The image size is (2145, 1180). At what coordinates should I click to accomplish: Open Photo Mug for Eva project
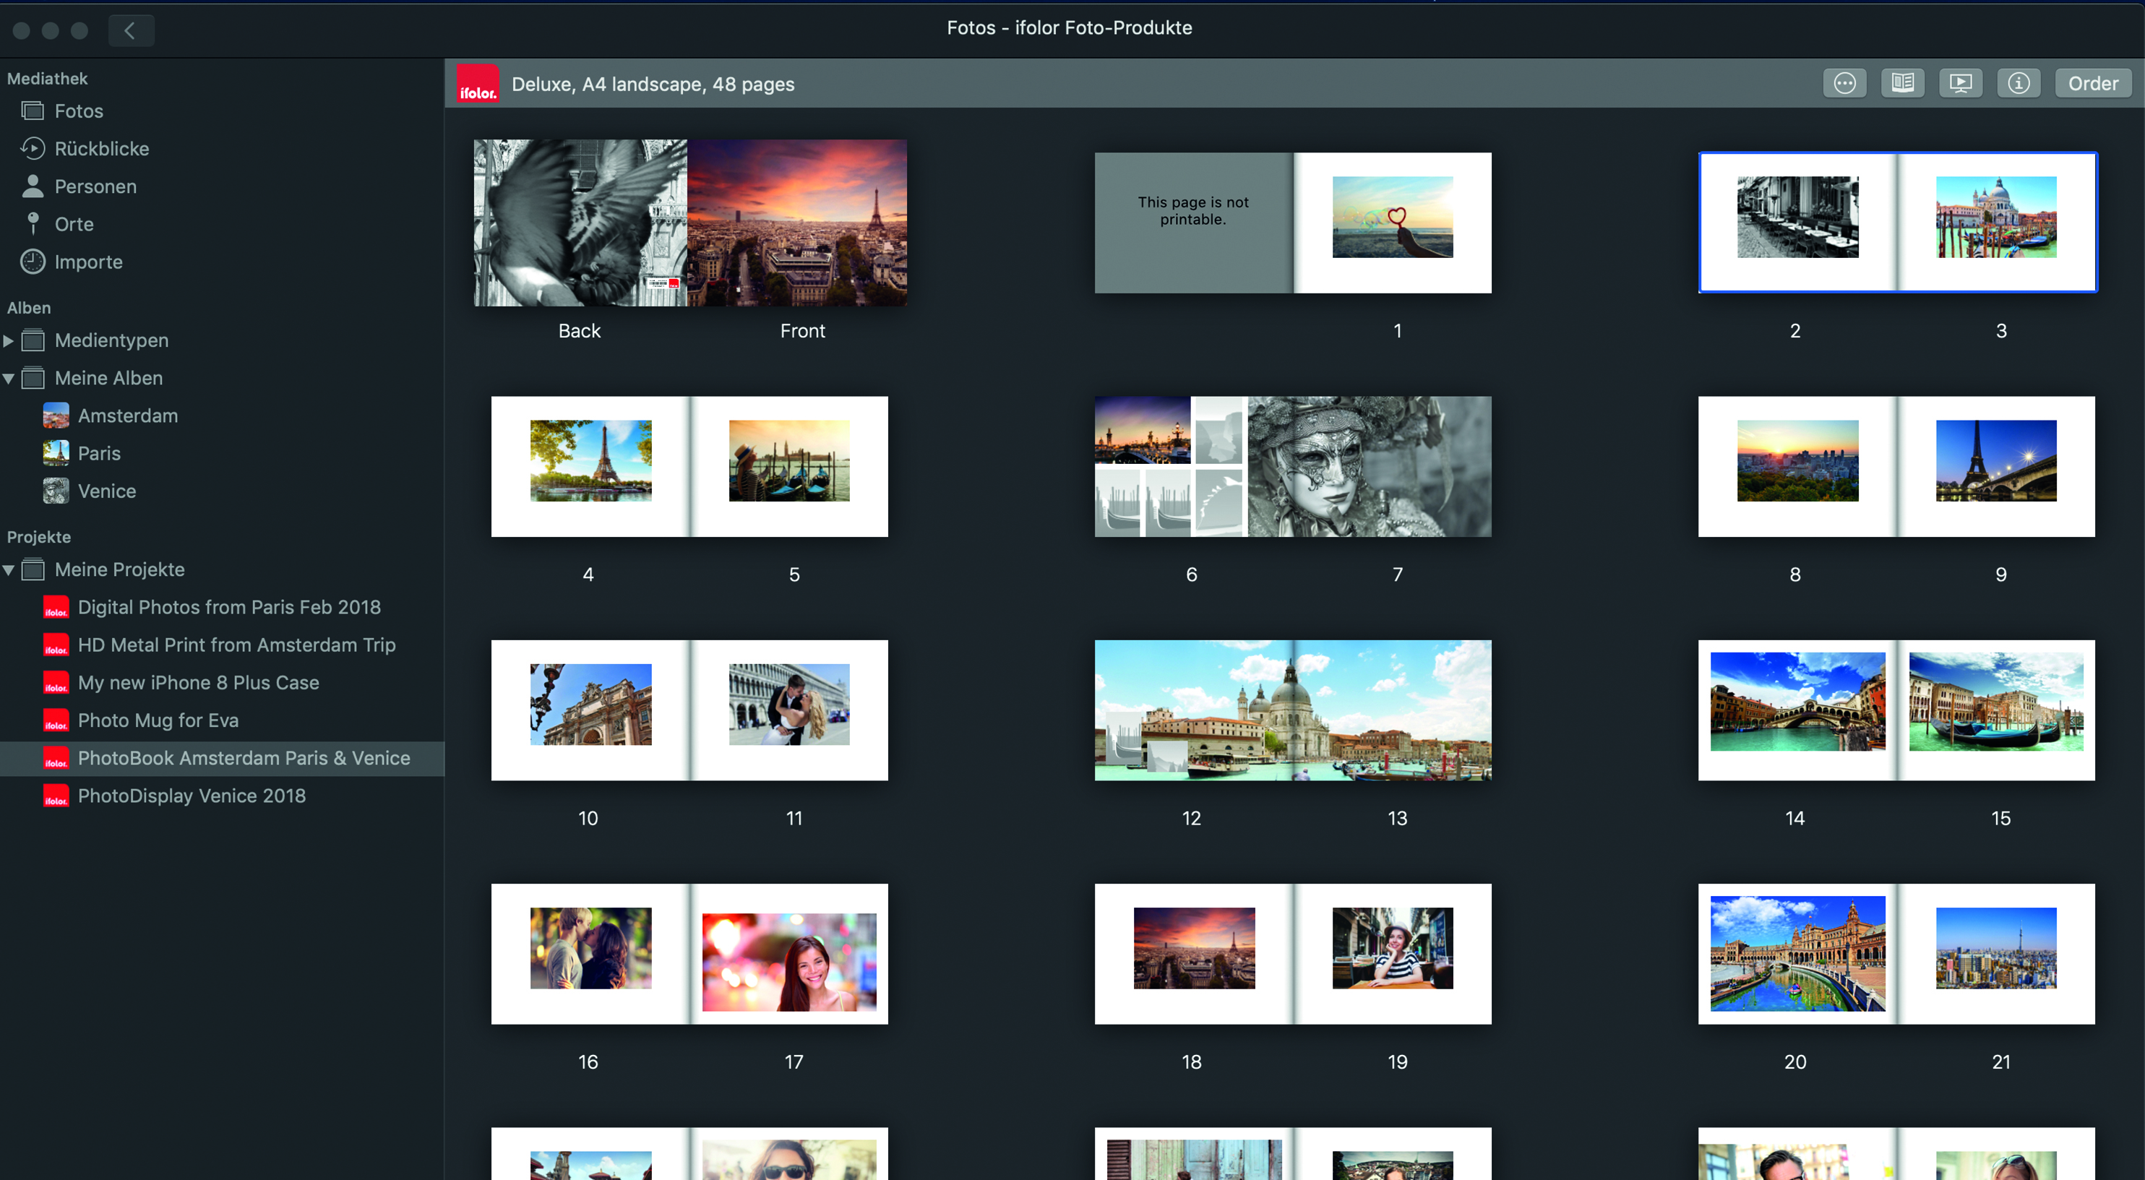pyautogui.click(x=158, y=720)
